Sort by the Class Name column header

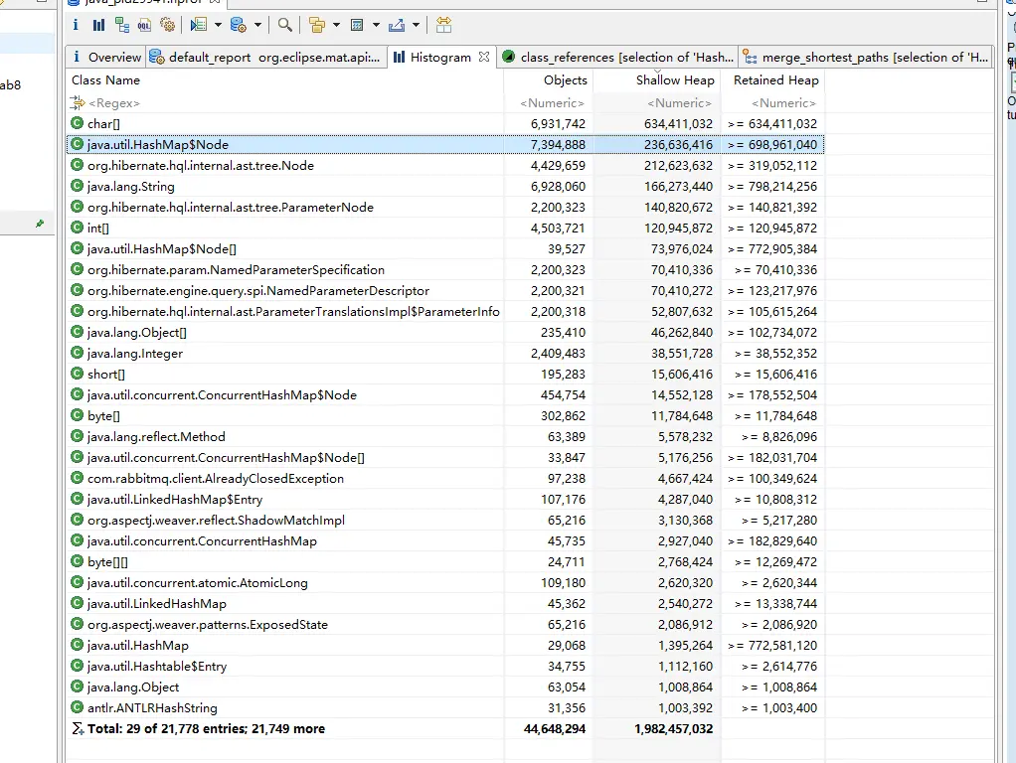pos(105,80)
